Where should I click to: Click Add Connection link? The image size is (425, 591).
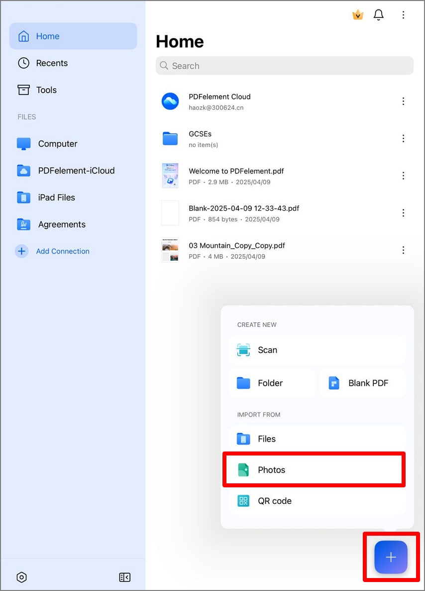pos(63,251)
